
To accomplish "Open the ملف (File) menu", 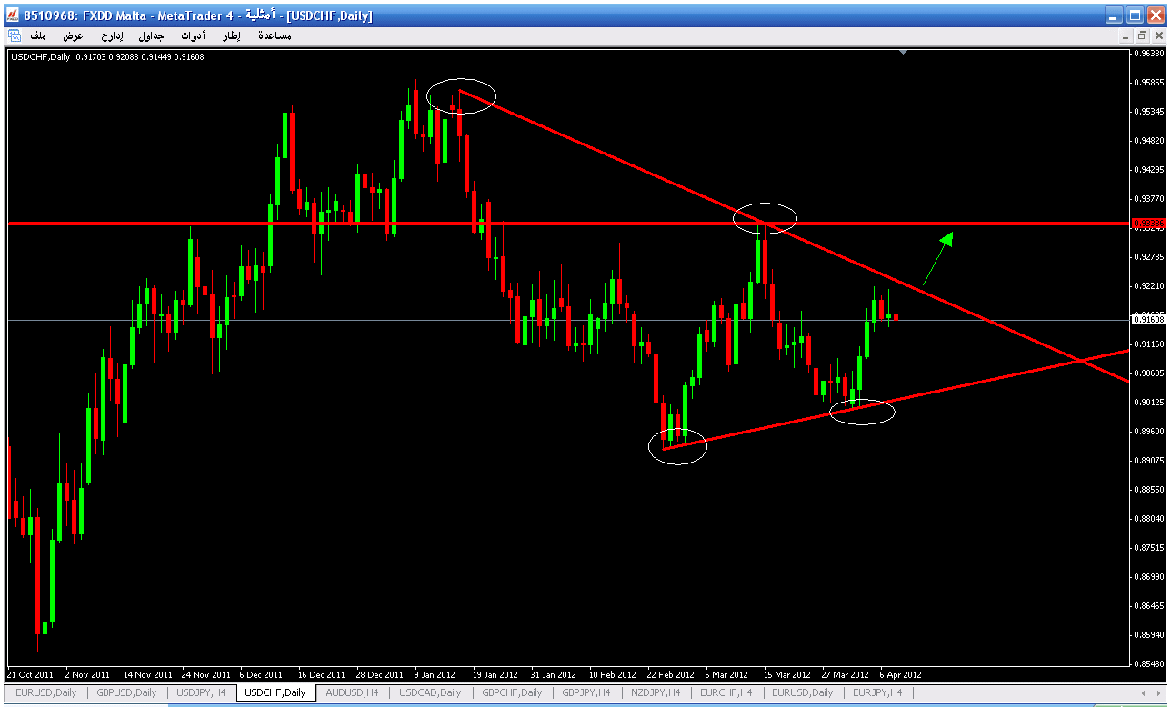I will tap(38, 35).
